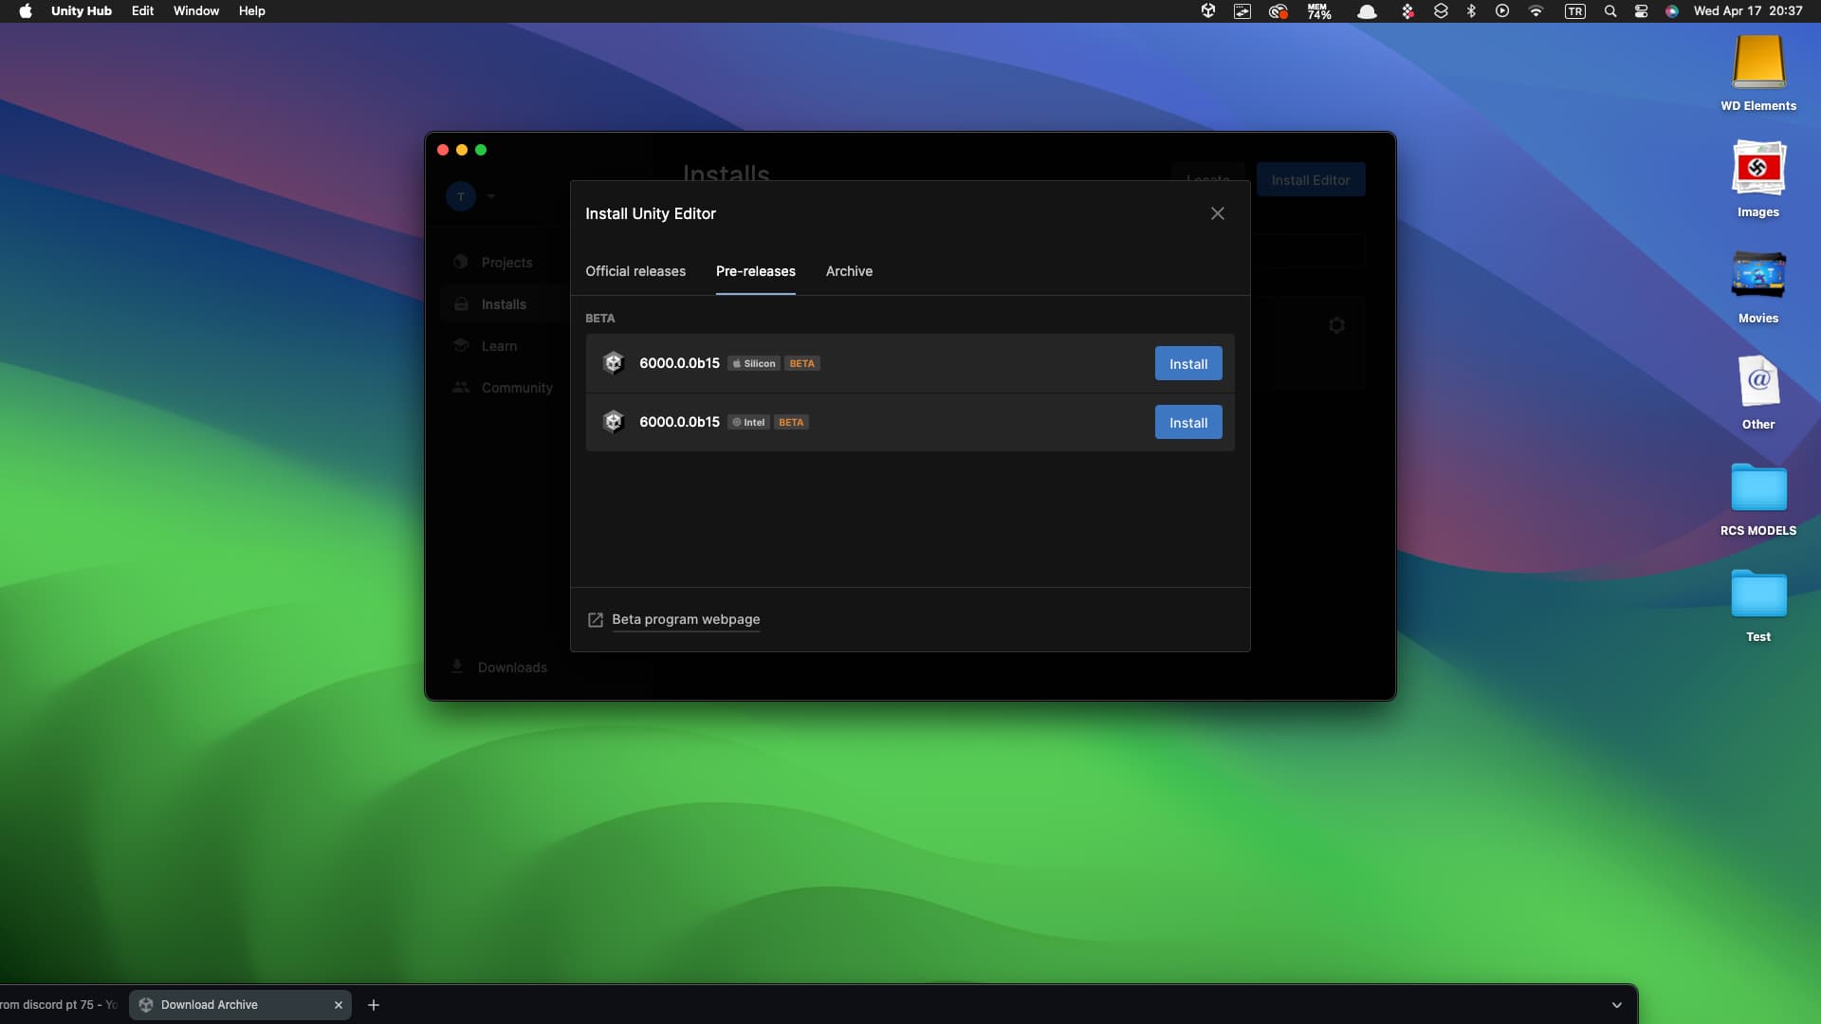The image size is (1821, 1024).
Task: Click the Wi-Fi status icon
Action: tap(1536, 11)
